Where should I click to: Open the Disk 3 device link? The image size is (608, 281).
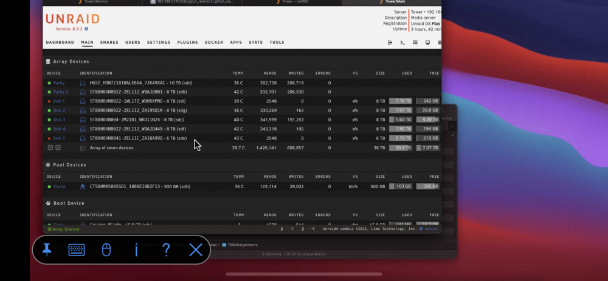(59, 120)
